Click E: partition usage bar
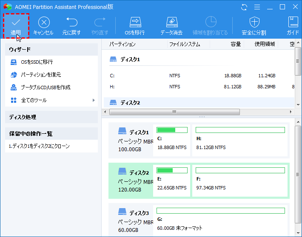 click(x=172, y=170)
